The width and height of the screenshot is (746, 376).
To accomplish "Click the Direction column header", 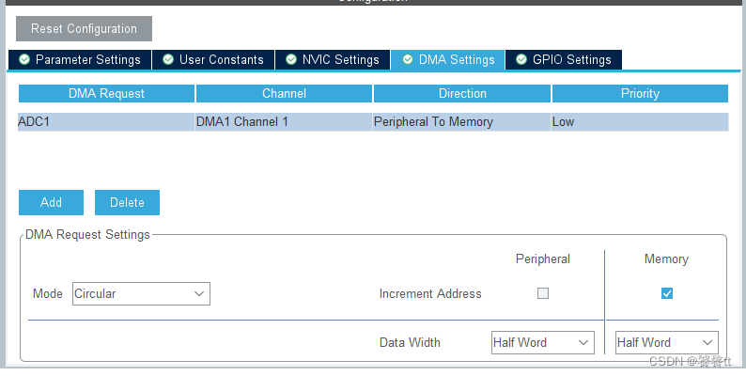I will [x=462, y=94].
